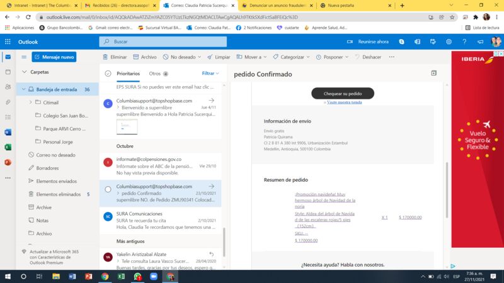Open Filtrar dropdown
The height and width of the screenshot is (283, 504).
click(210, 74)
